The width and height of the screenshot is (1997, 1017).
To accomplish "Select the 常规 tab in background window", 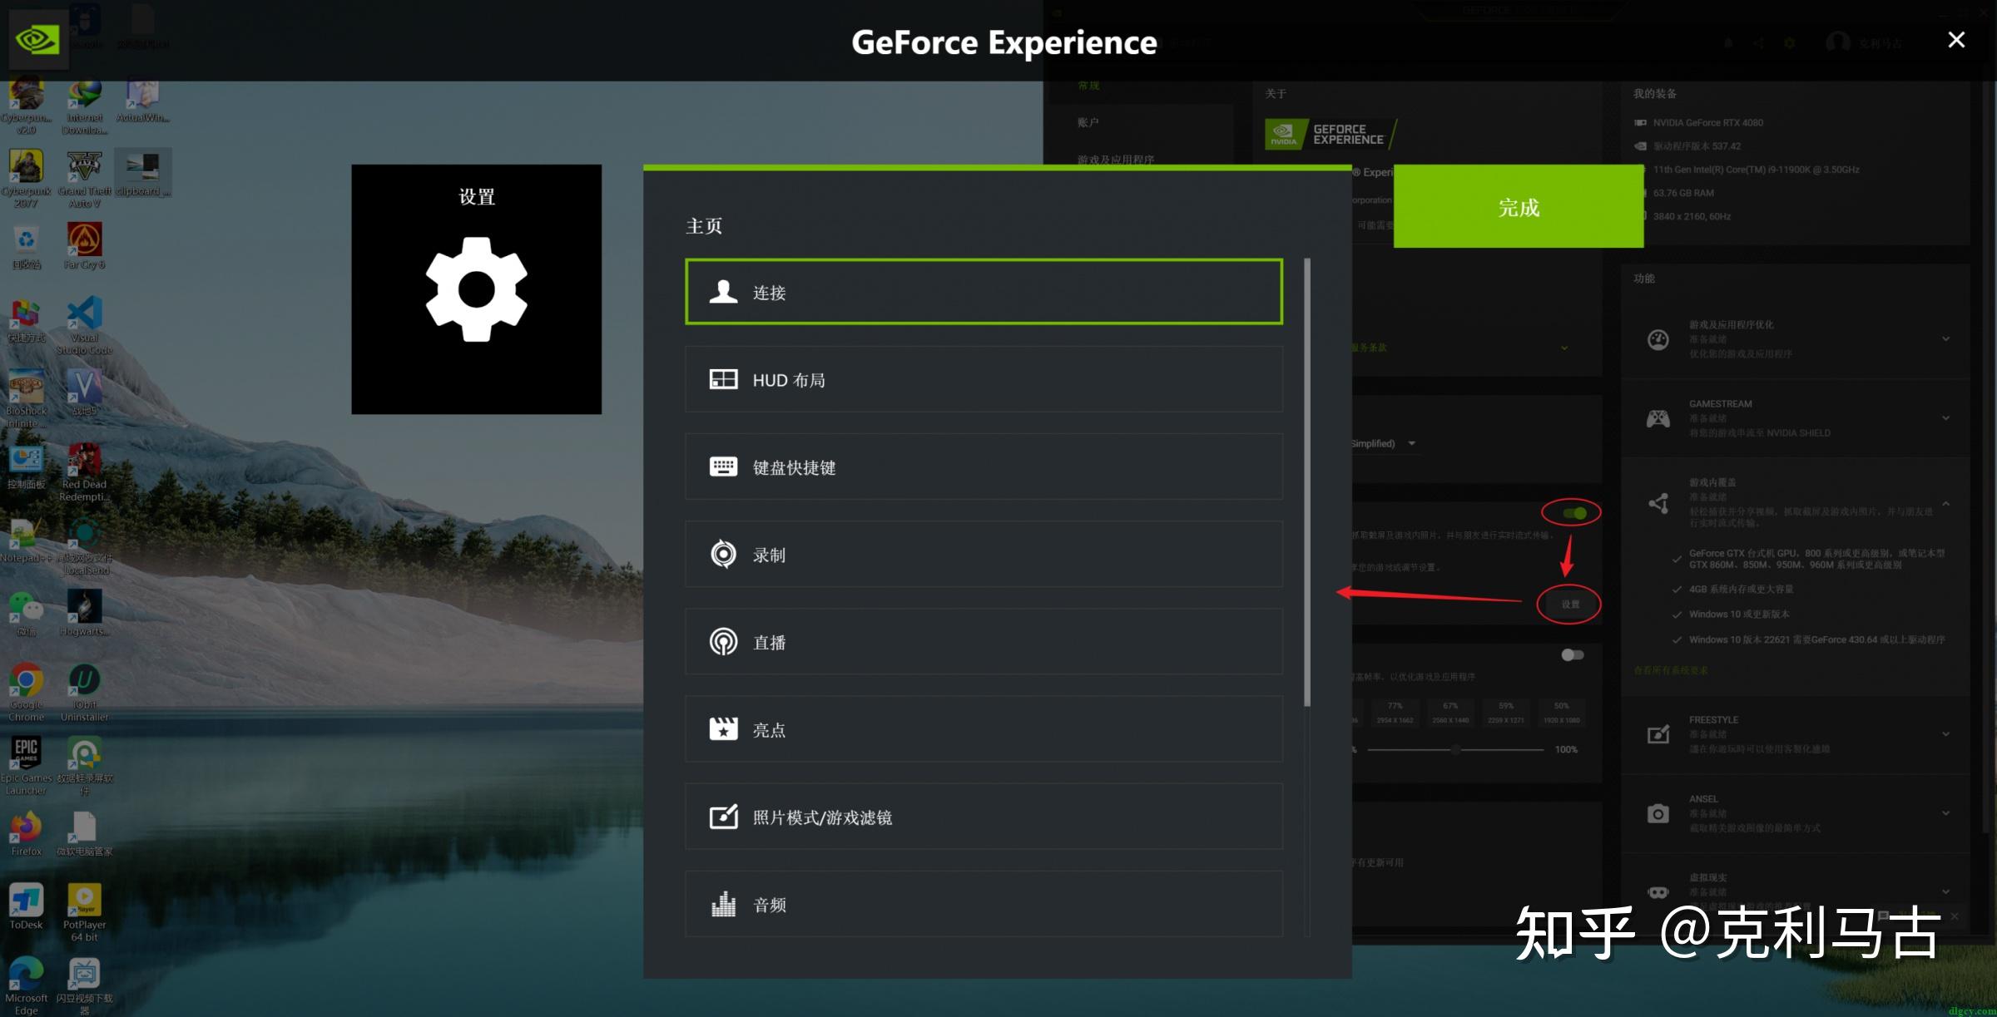I will click(x=1088, y=86).
